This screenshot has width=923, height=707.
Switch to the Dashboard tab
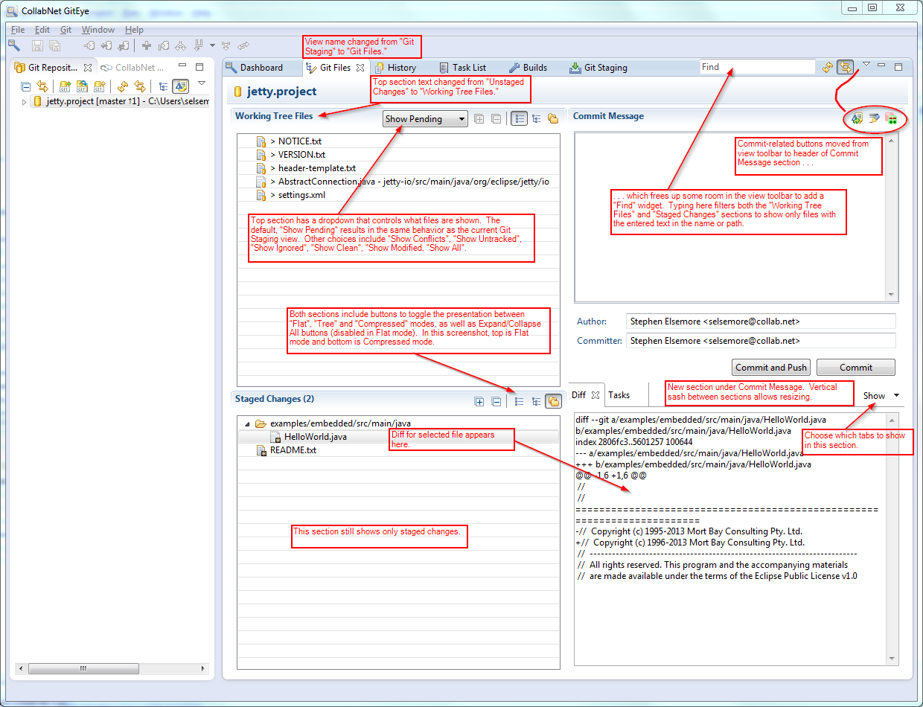pos(255,67)
